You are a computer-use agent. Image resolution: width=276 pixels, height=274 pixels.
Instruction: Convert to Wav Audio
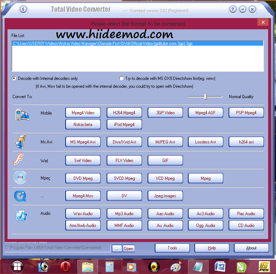pyautogui.click(x=83, y=214)
